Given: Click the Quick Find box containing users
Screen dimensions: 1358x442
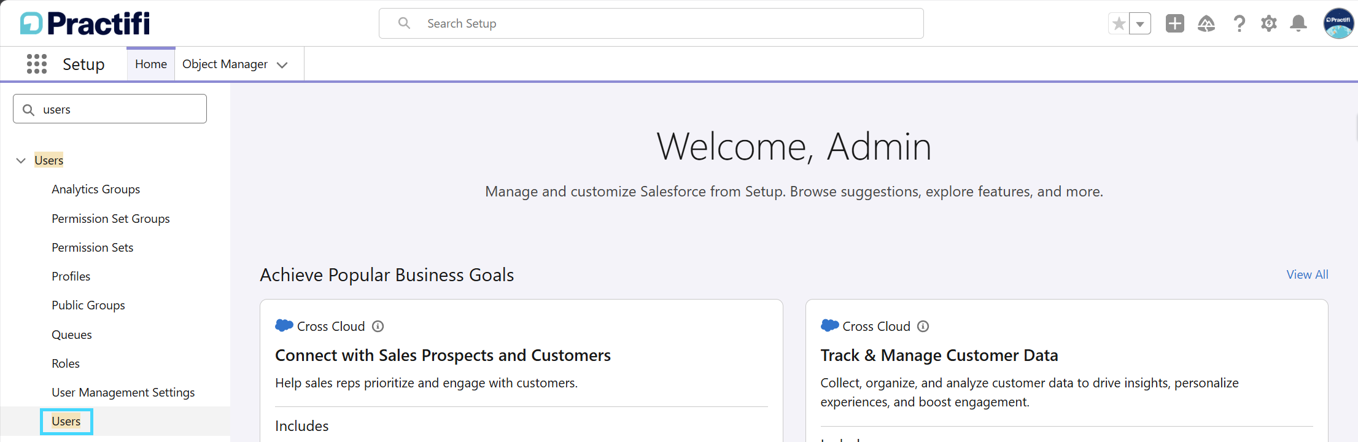Looking at the screenshot, I should click(110, 109).
